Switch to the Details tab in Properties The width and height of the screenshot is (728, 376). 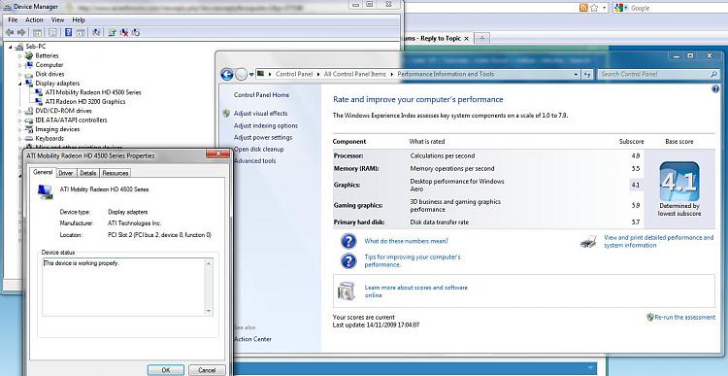click(x=87, y=173)
